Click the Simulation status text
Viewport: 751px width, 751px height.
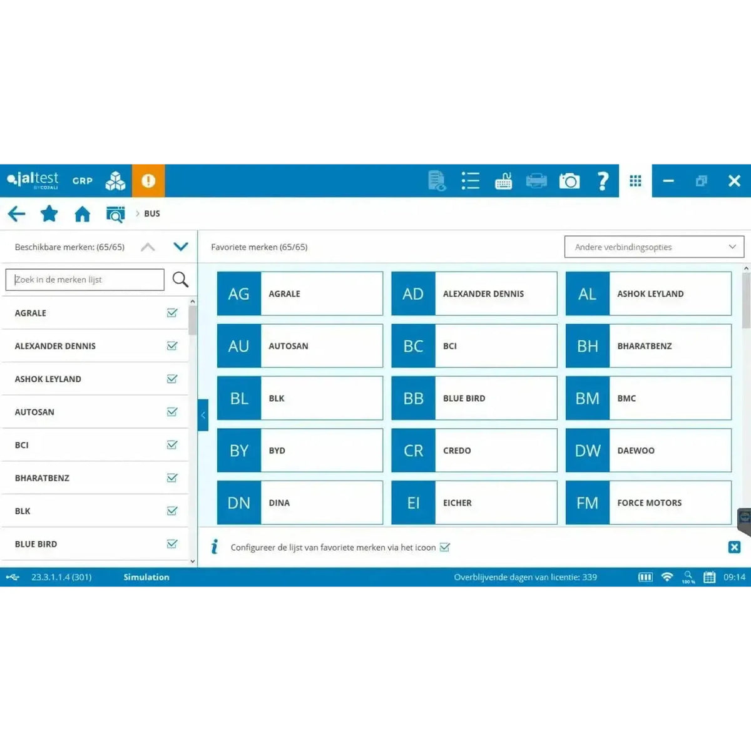click(146, 577)
